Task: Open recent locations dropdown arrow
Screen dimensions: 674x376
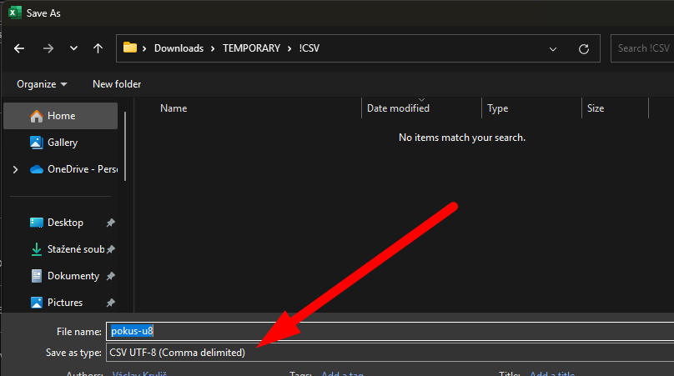Action: [73, 48]
